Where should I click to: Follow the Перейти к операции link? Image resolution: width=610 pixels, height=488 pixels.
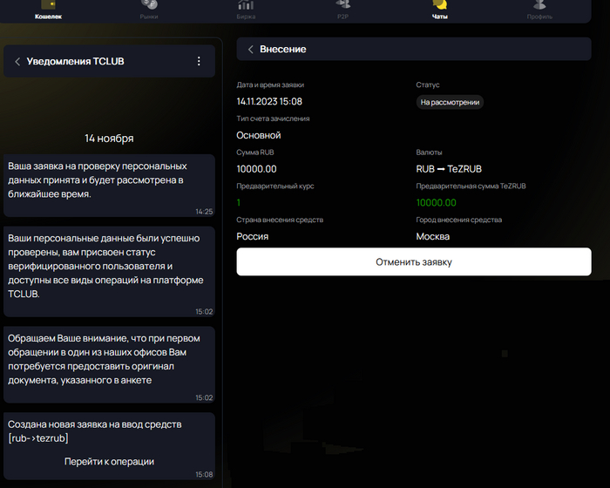(x=109, y=462)
